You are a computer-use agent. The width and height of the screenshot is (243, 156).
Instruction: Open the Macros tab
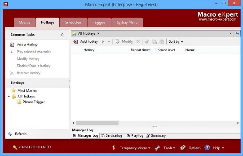coord(24,22)
